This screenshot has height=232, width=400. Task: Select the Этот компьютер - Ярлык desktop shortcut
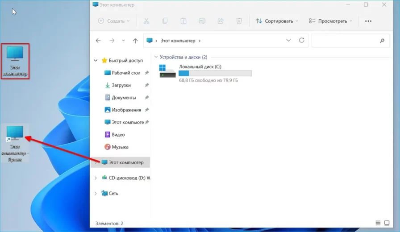click(15, 142)
